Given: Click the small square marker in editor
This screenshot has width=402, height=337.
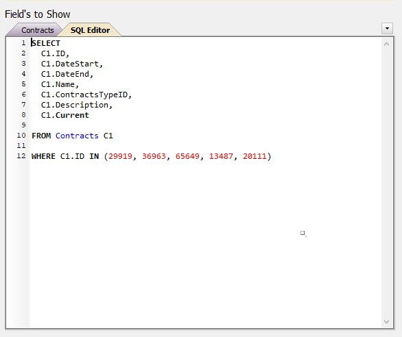Looking at the screenshot, I should (303, 233).
